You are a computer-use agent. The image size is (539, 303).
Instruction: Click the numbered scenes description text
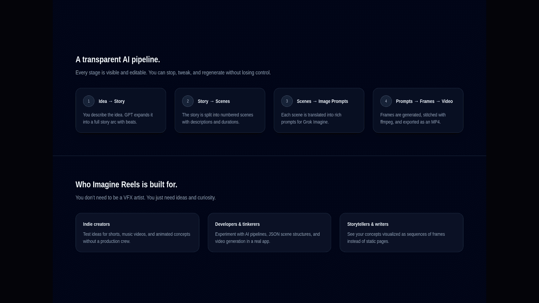click(218, 119)
